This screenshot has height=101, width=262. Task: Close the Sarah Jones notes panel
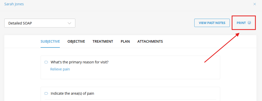pyautogui.click(x=255, y=4)
